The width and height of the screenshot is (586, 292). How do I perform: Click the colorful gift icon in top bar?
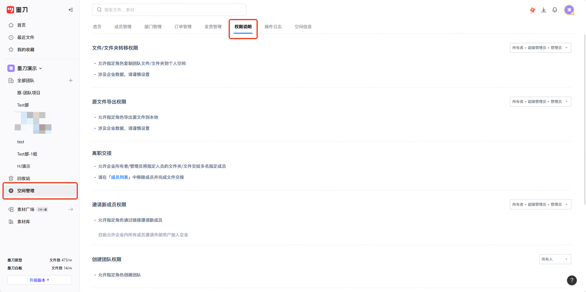[533, 10]
